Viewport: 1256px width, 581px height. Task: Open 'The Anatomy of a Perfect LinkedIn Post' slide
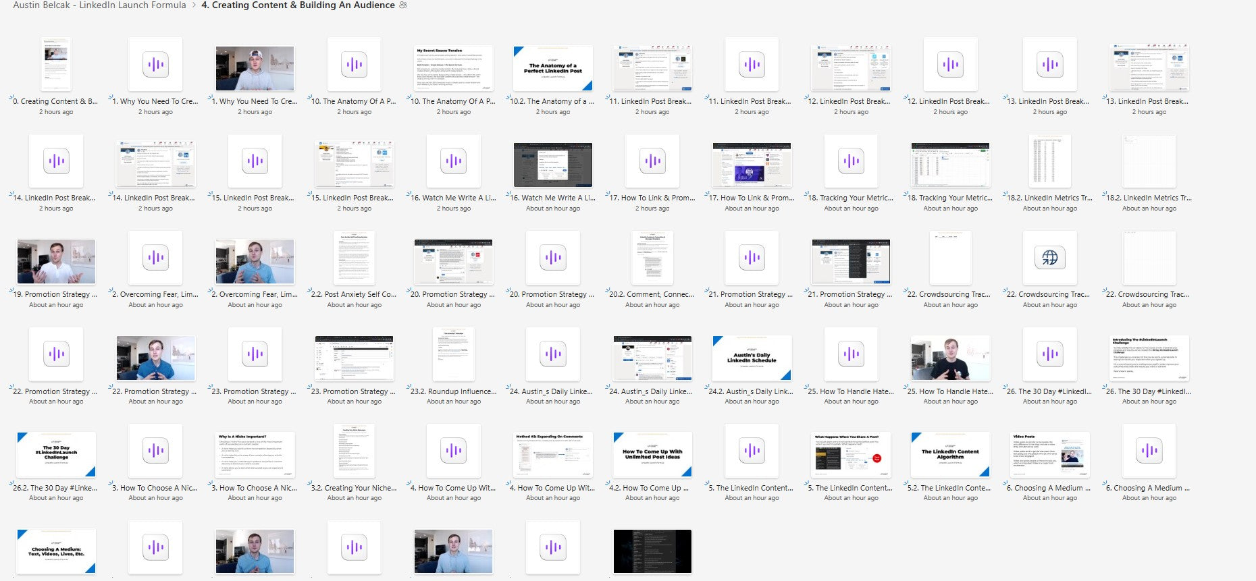pyautogui.click(x=552, y=68)
